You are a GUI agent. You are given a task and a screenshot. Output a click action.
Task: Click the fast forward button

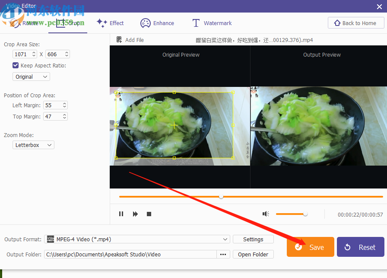point(135,214)
